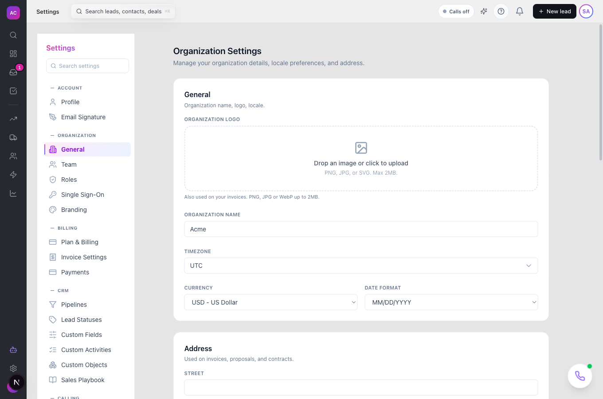The image size is (603, 399).
Task: Collapse the CRM section header
Action: [x=59, y=290]
